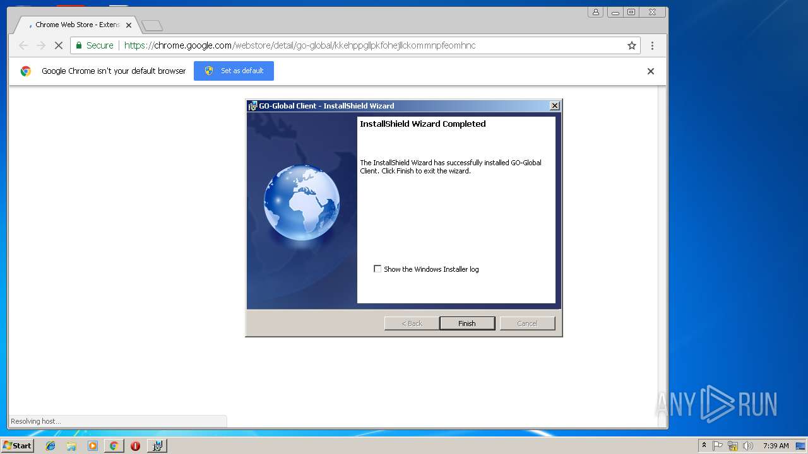Open Windows Explorer folder in the taskbar
Screen dimensions: 808x454
pos(71,446)
